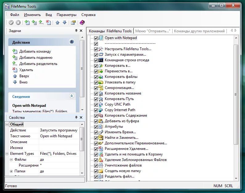Viewport: 245px width, 193px height.
Task: Click the empty Описание value field
Action: pos(59,142)
